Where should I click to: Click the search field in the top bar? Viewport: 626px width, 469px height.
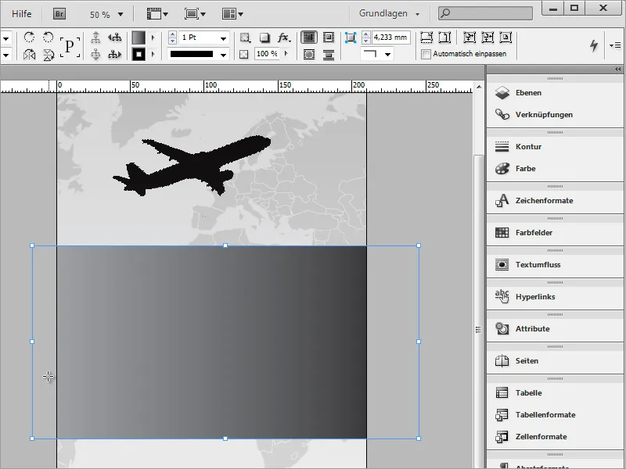pyautogui.click(x=485, y=13)
